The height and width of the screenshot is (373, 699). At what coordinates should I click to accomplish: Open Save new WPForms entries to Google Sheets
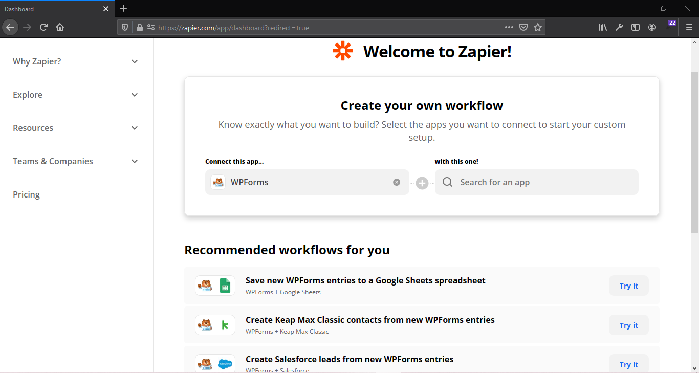[x=365, y=280]
